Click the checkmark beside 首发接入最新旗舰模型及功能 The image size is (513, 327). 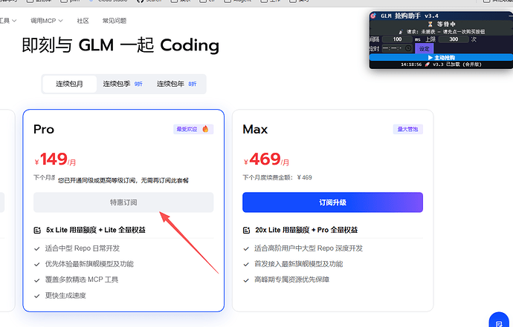pyautogui.click(x=246, y=264)
